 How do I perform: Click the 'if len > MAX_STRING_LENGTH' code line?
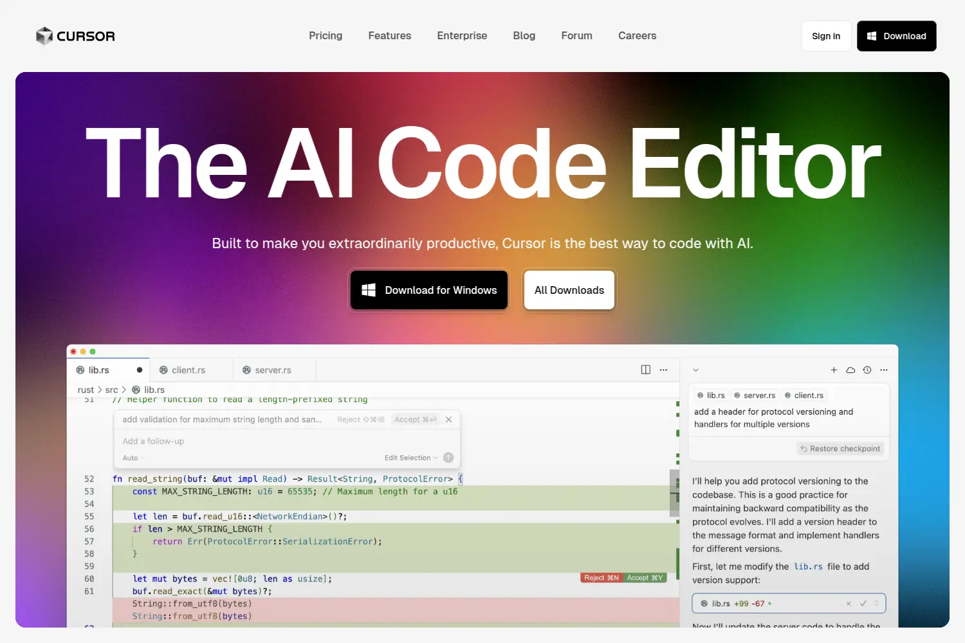coord(202,529)
